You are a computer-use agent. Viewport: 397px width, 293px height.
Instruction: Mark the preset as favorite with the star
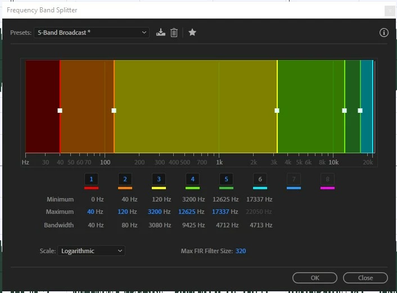pyautogui.click(x=192, y=33)
